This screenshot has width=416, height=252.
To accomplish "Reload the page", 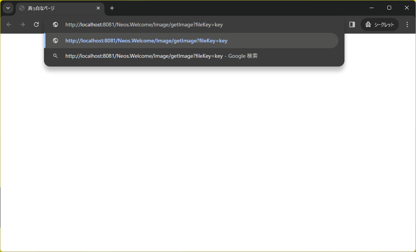I will pos(36,24).
